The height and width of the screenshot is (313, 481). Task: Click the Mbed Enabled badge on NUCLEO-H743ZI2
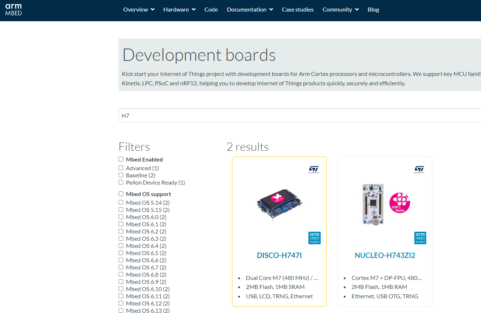[420, 238]
